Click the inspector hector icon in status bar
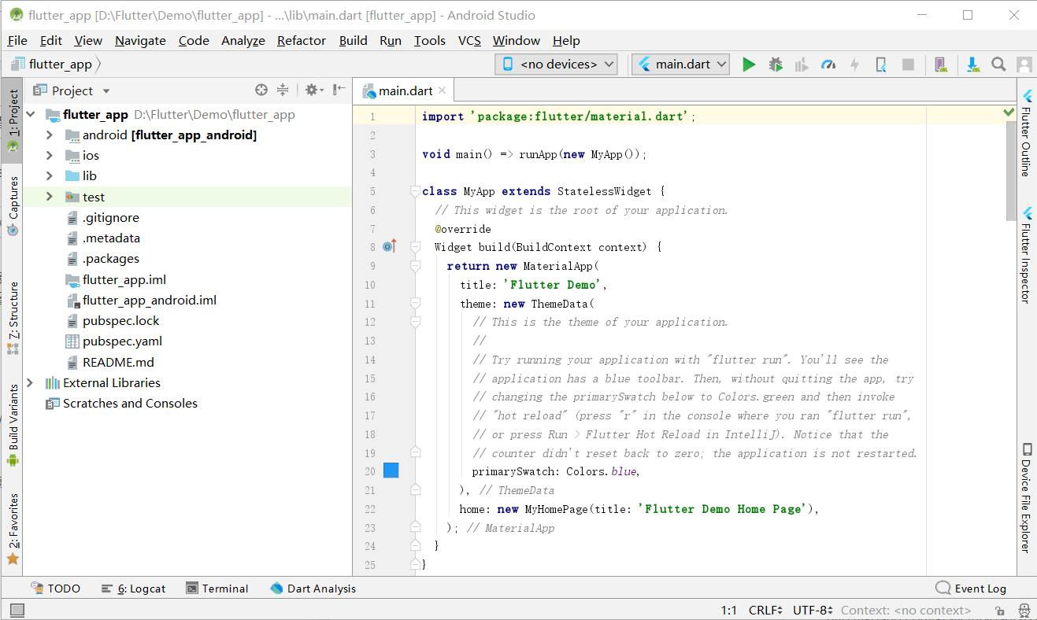Image resolution: width=1037 pixels, height=620 pixels. click(x=1024, y=611)
